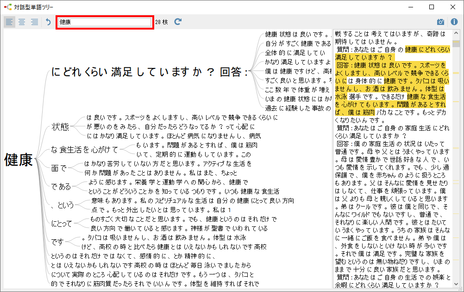Select right-align tree layout icon

coord(35,22)
